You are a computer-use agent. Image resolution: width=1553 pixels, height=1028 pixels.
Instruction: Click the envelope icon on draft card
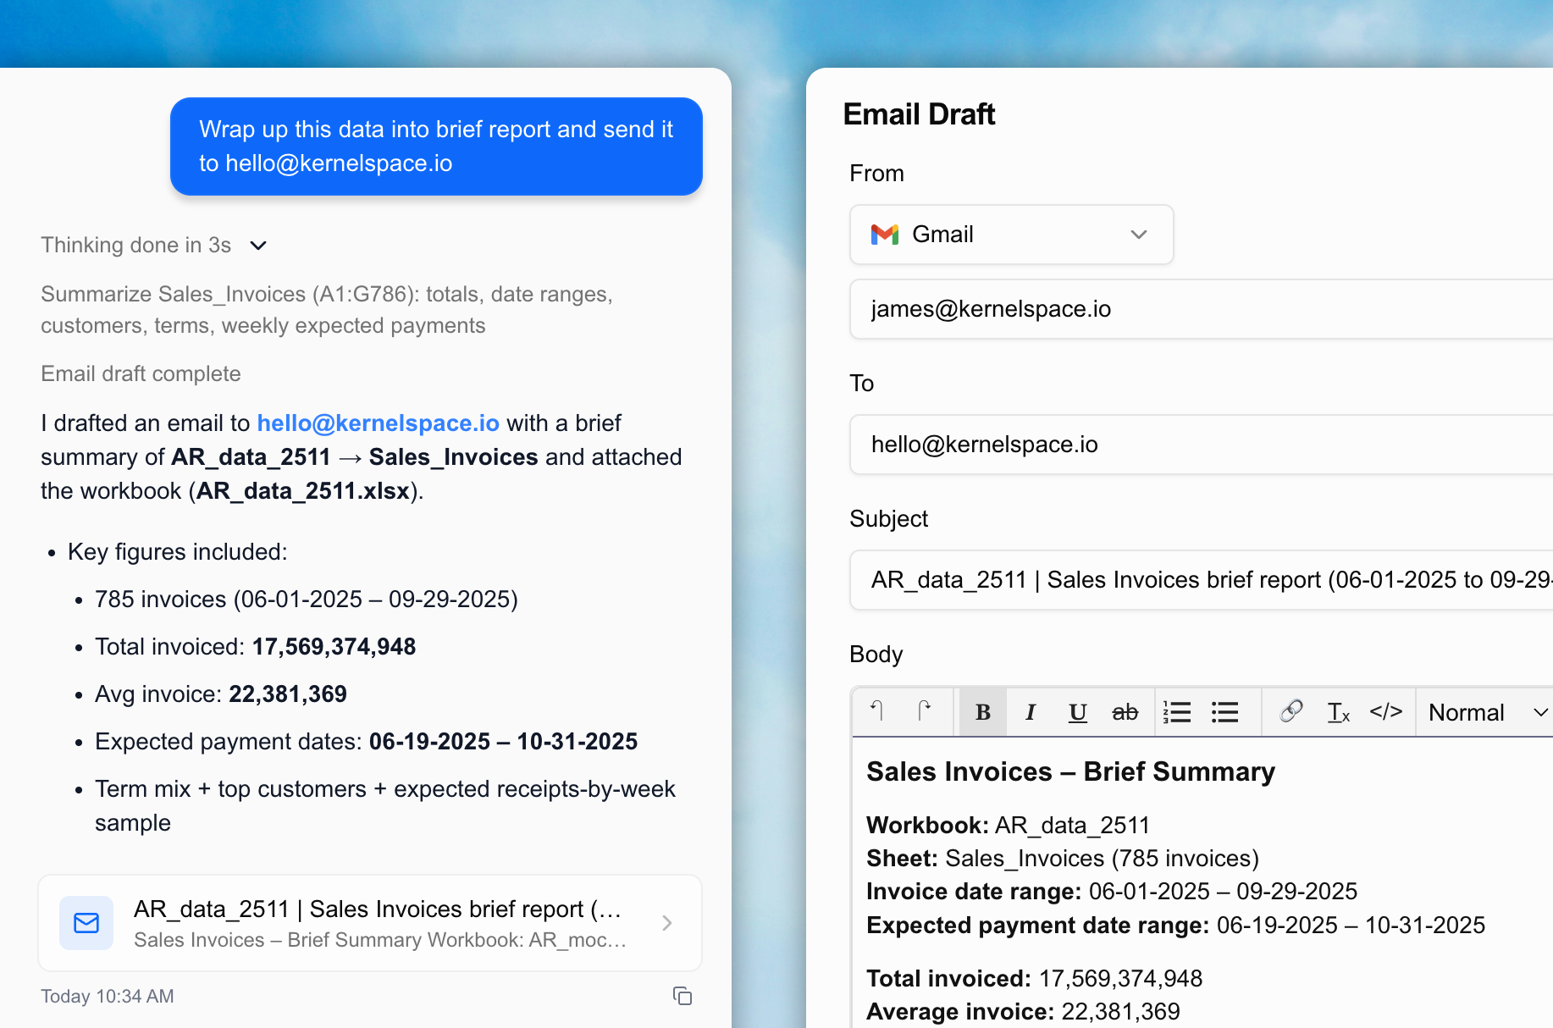coord(86,923)
